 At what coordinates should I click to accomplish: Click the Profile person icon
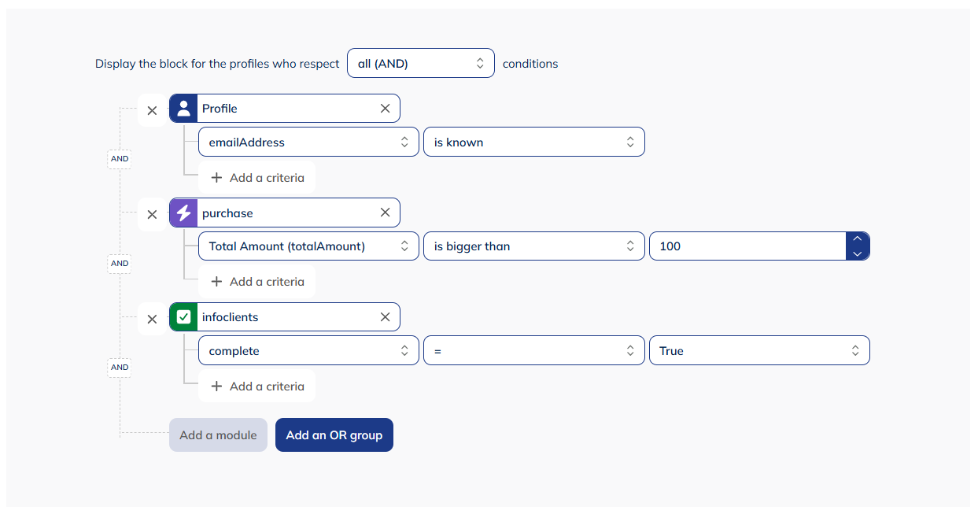[x=183, y=108]
